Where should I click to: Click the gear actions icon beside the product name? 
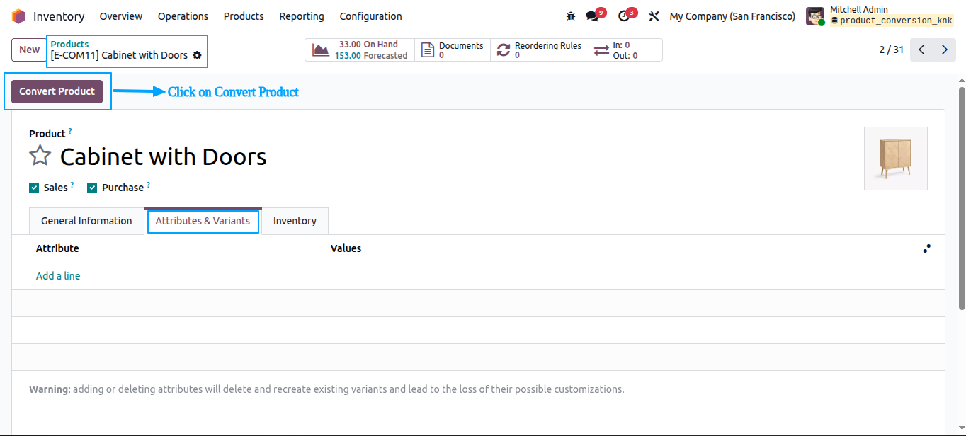pyautogui.click(x=197, y=55)
